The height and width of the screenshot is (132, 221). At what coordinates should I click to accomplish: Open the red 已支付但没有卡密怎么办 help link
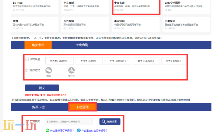[46, 95]
